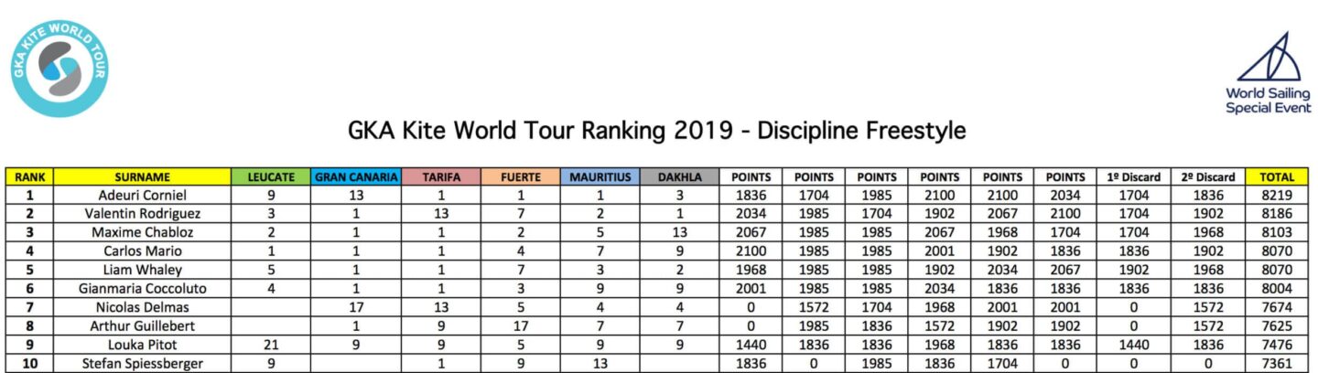The width and height of the screenshot is (1318, 373).
Task: Select the MAURITIUS column header
Action: (x=600, y=177)
